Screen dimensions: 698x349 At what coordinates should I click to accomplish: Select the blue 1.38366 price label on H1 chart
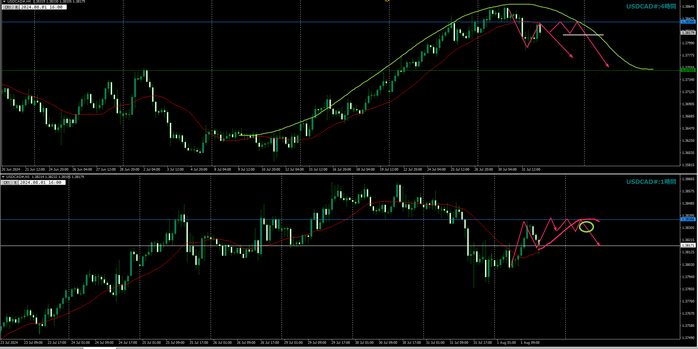688,219
